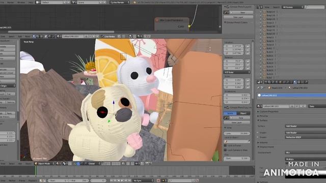Jump to the start frame in the timeline
Screen dimensions: 326x183
point(112,180)
